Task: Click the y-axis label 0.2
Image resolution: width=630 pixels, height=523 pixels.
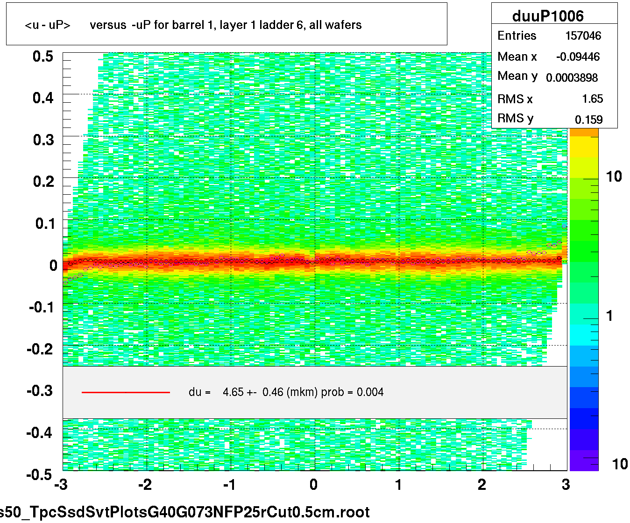Action: pyautogui.click(x=43, y=182)
